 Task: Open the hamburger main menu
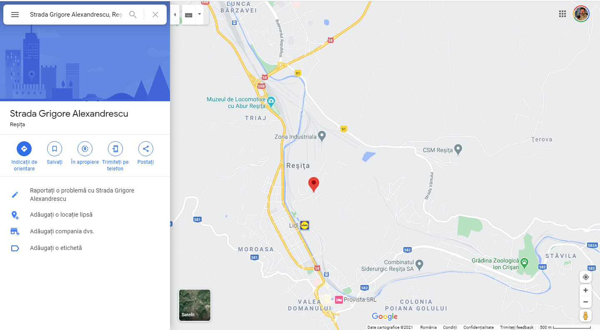[15, 15]
